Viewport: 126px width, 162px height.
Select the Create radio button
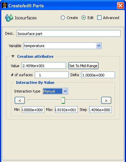point(63,18)
